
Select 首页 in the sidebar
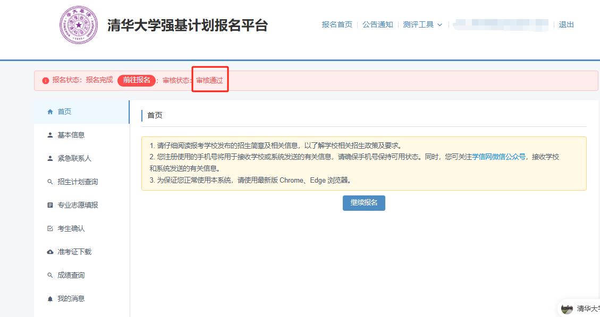pos(81,112)
